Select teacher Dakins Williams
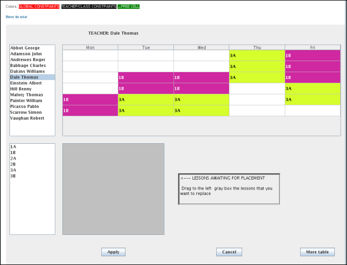 click(32, 72)
